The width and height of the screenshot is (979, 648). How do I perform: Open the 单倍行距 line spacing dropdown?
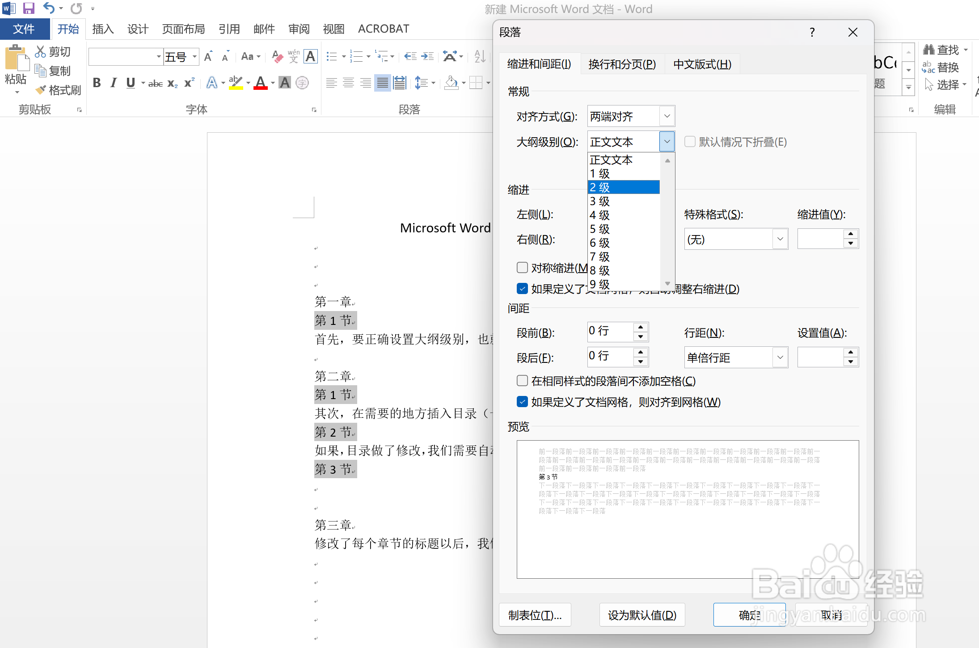point(780,357)
